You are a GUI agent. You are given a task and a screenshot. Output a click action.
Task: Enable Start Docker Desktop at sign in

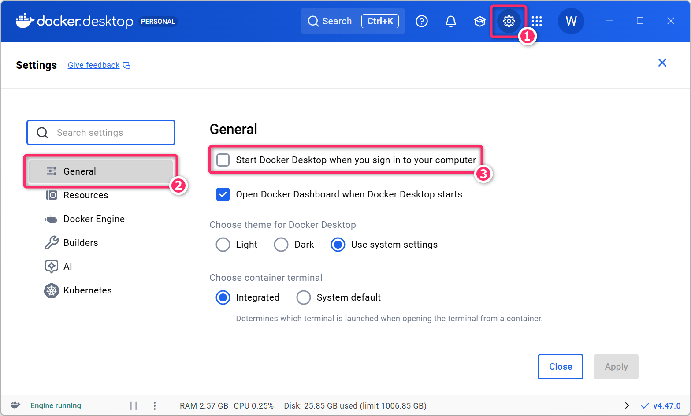click(223, 160)
